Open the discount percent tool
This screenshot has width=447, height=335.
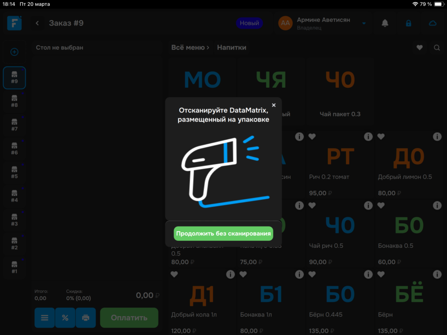(x=65, y=318)
